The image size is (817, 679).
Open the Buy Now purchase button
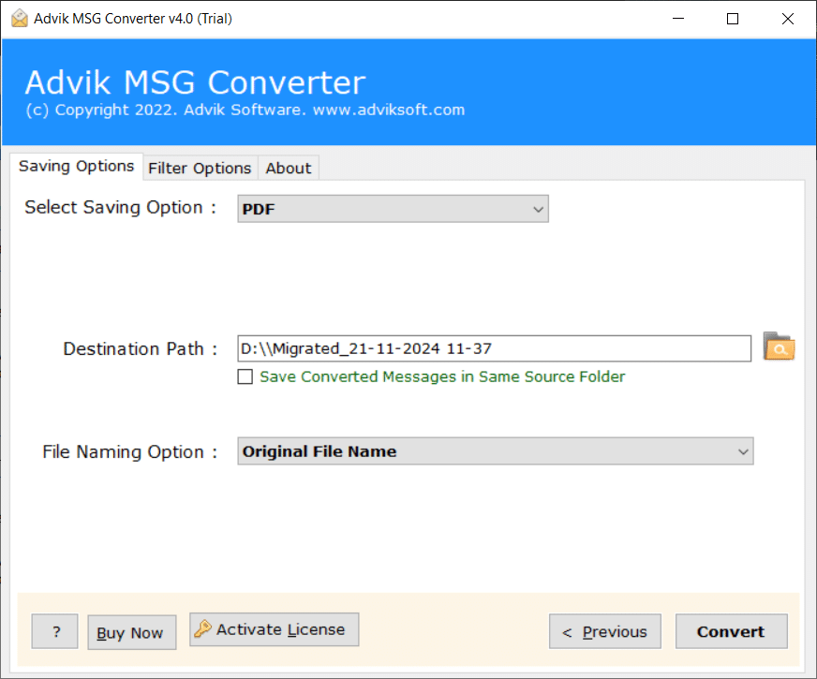pyautogui.click(x=131, y=632)
